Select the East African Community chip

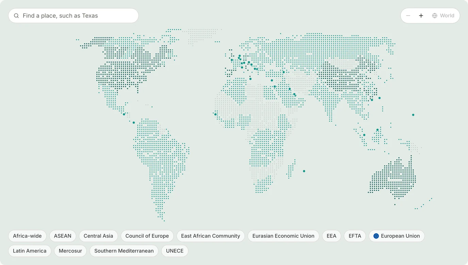211,236
